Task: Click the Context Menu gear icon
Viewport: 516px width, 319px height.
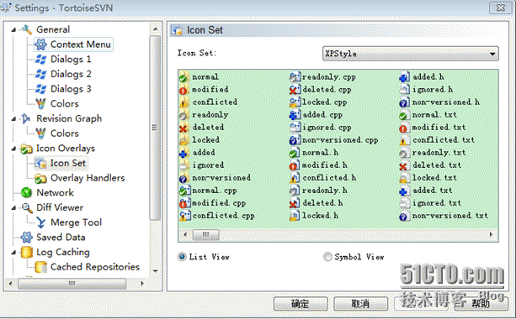Action: 40,44
